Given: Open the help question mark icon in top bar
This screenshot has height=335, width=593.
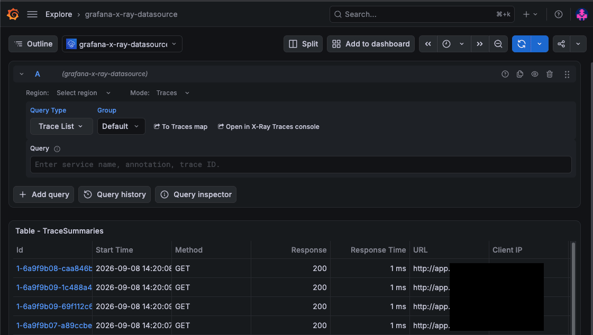Looking at the screenshot, I should click(x=558, y=14).
